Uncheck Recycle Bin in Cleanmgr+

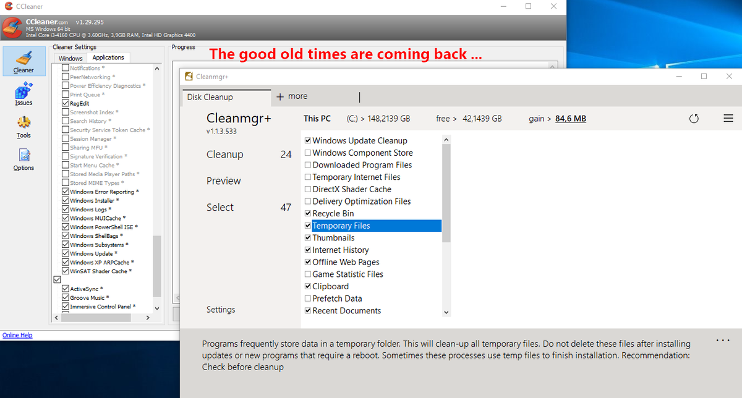[308, 213]
